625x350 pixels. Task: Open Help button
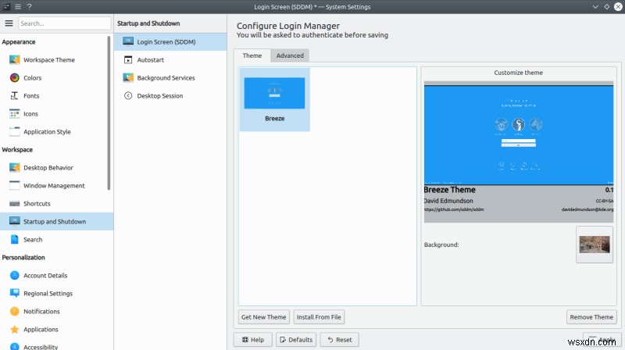click(x=252, y=340)
